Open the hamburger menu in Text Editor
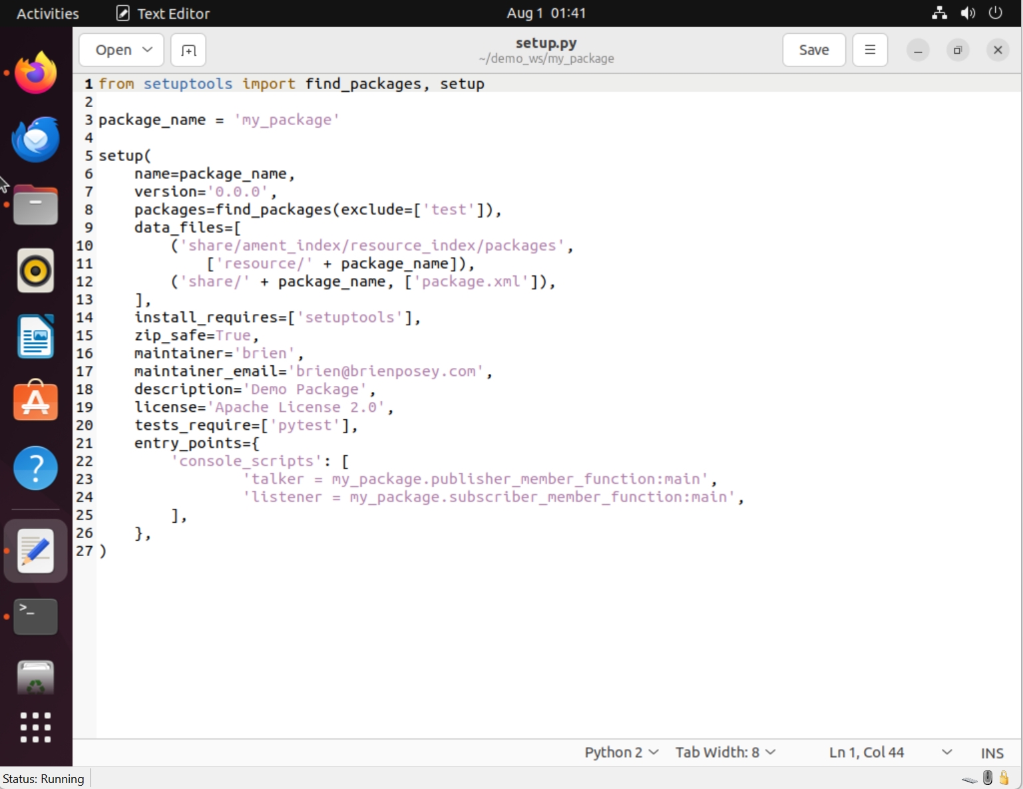The height and width of the screenshot is (789, 1023). [870, 50]
